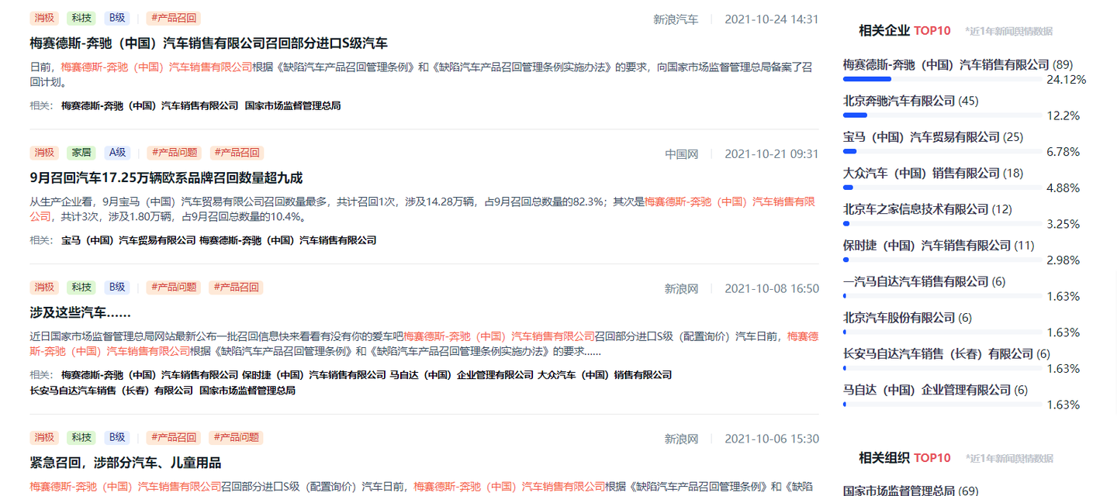
Task: Click the timestamp 2021-10-06 15:30
Action: [772, 439]
